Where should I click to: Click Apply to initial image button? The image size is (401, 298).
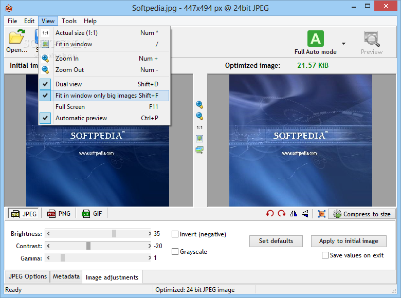(x=349, y=241)
